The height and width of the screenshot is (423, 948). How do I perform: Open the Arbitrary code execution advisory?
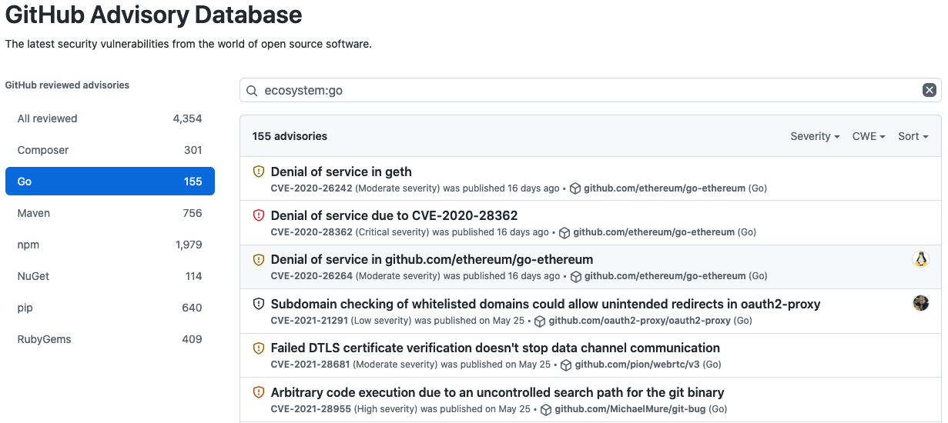[497, 392]
